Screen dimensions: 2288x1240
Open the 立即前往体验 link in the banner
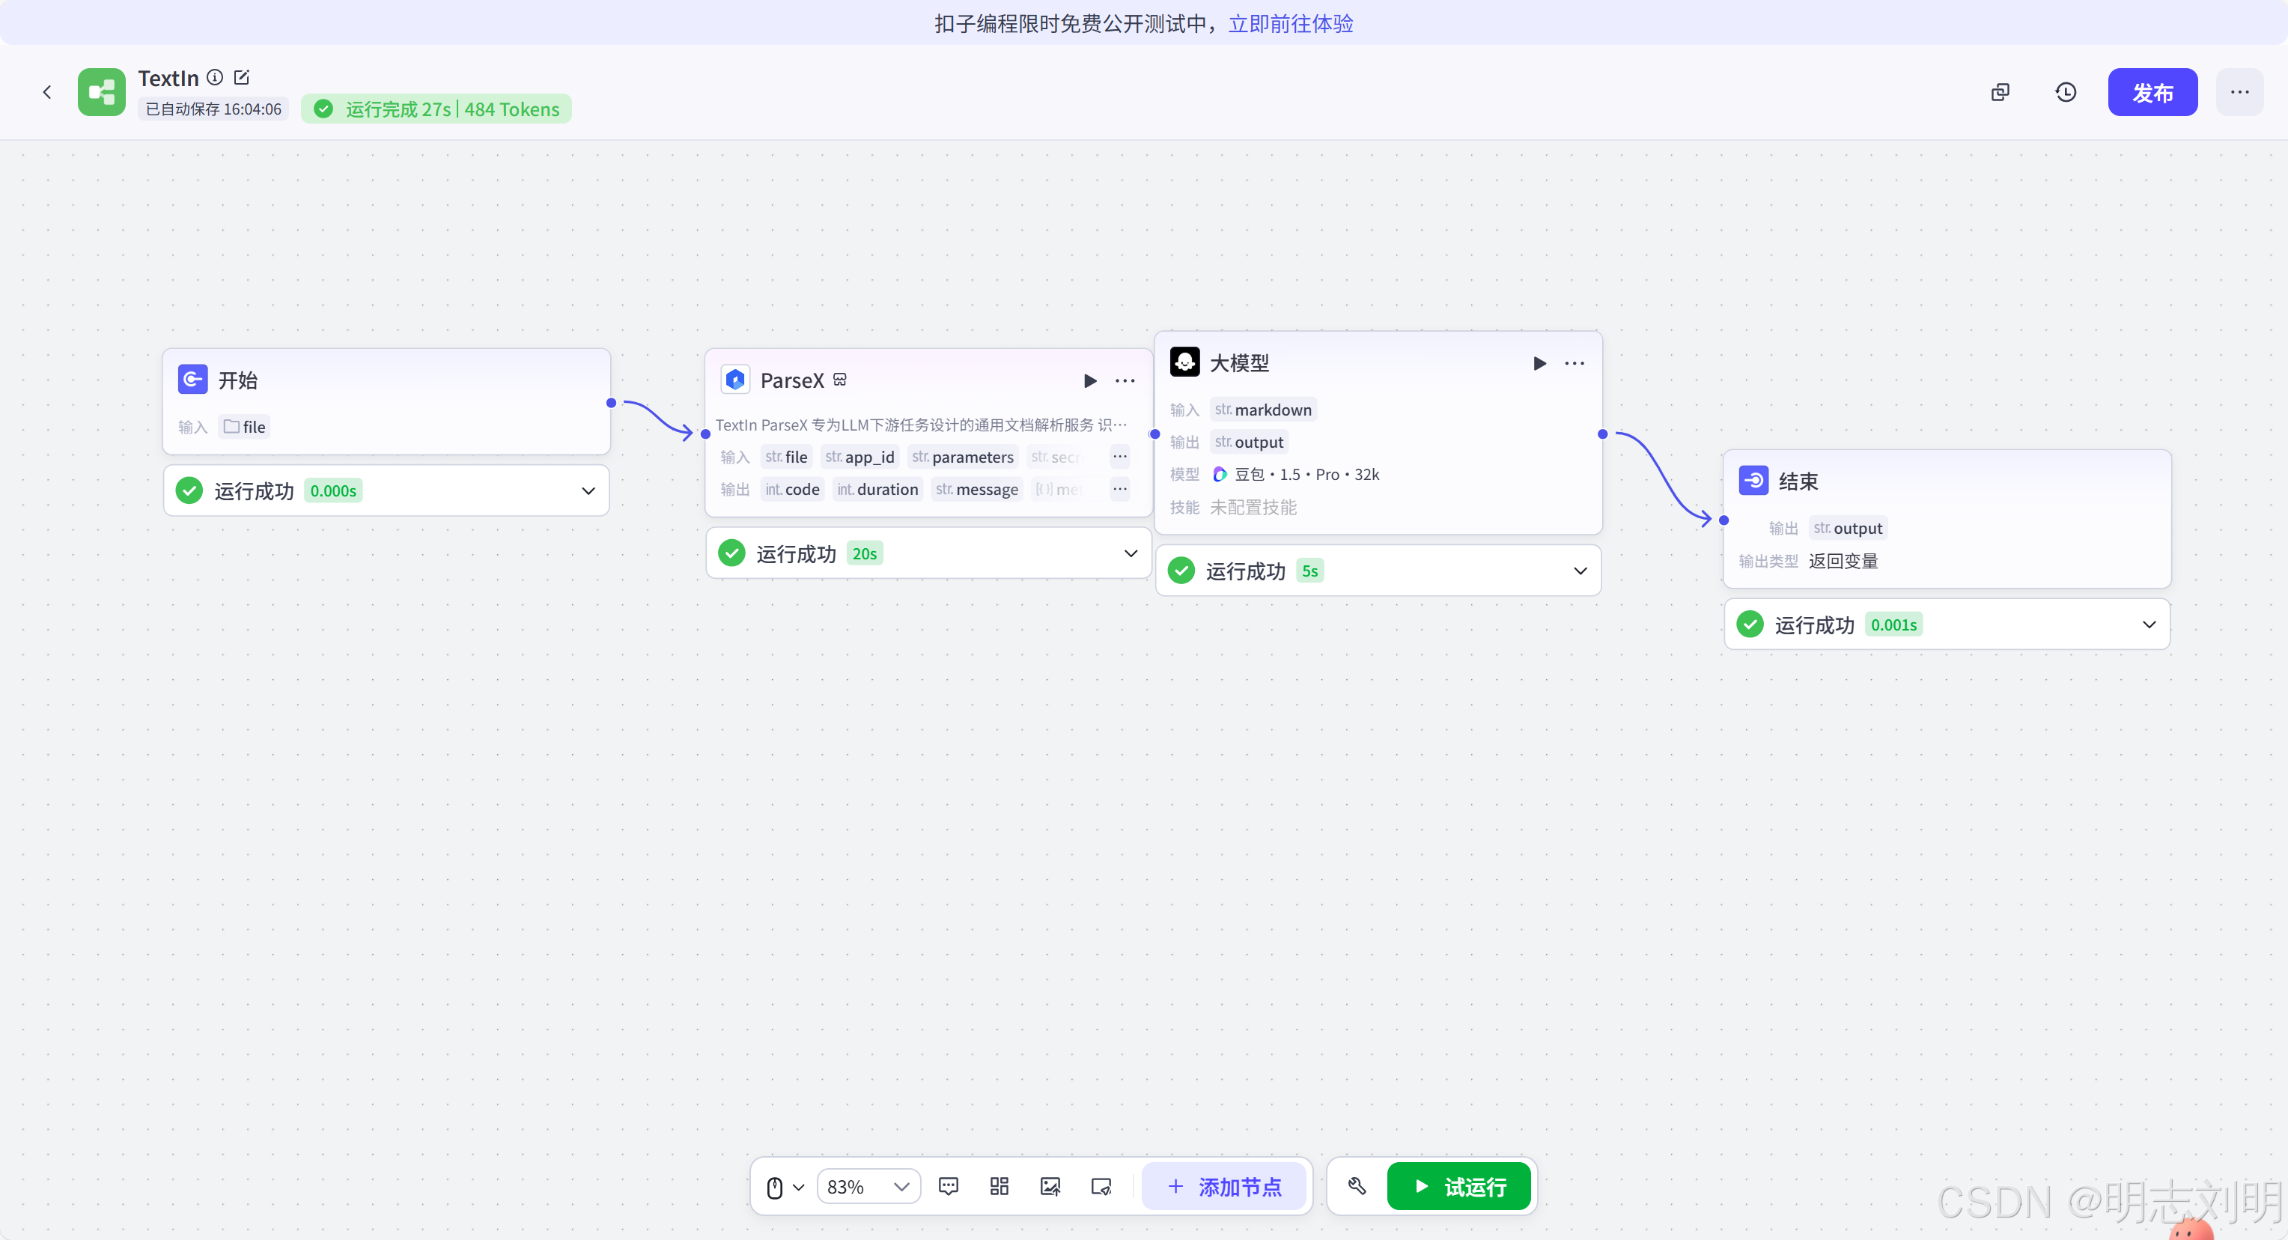(x=1290, y=23)
